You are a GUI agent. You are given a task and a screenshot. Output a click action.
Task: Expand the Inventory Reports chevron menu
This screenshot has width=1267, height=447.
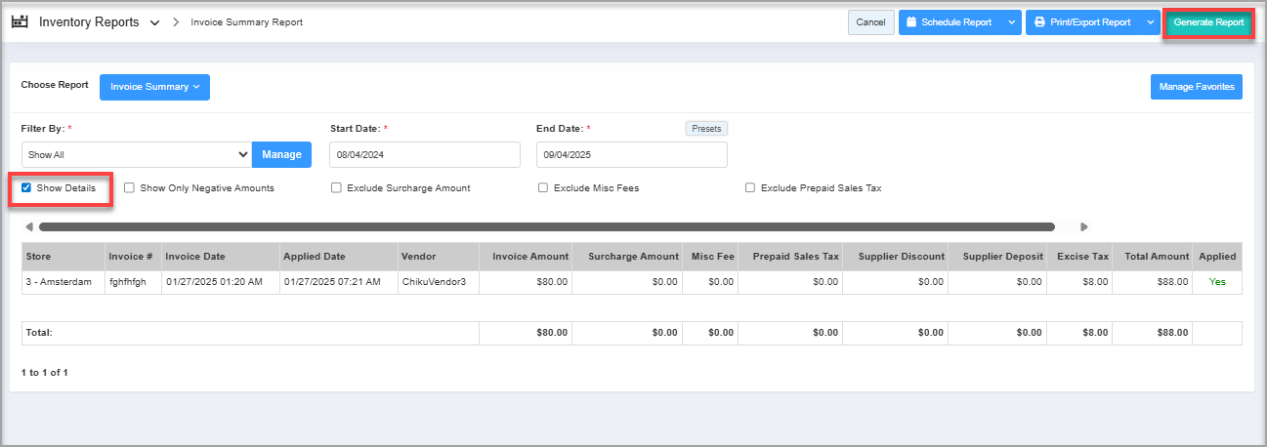click(154, 22)
